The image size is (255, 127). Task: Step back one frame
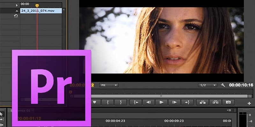[149, 102]
